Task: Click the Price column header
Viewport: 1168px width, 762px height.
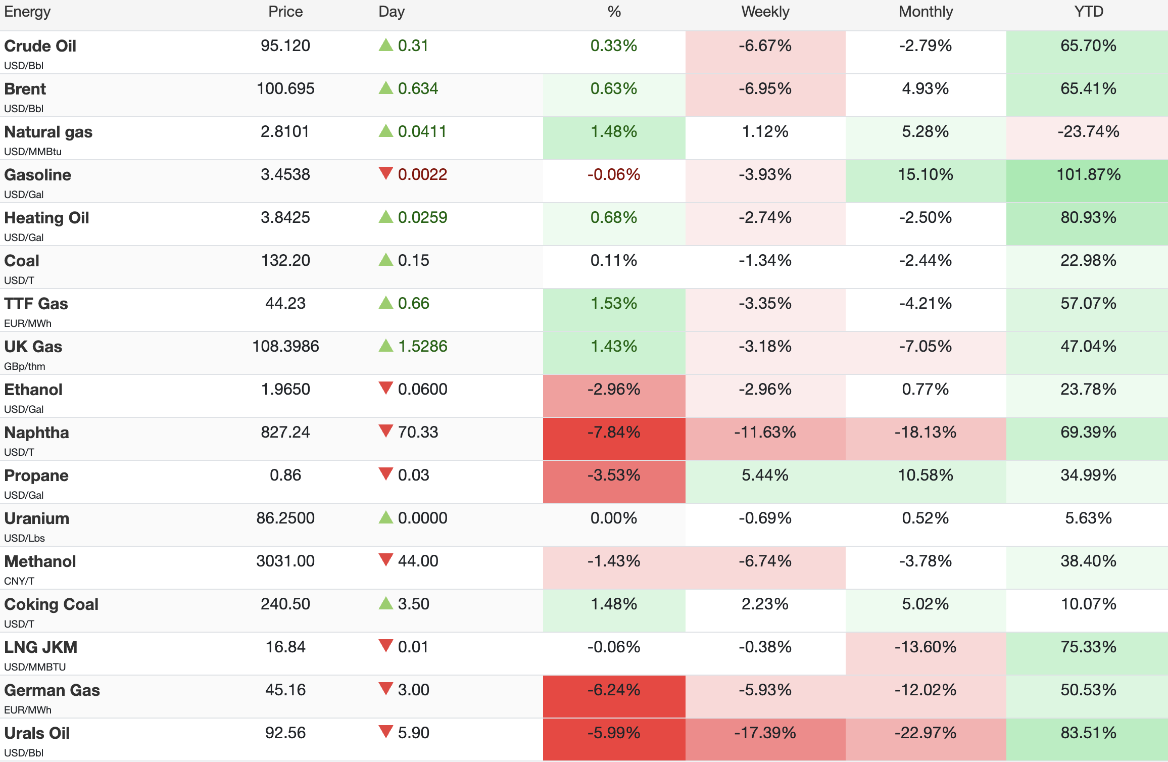Action: (x=285, y=12)
